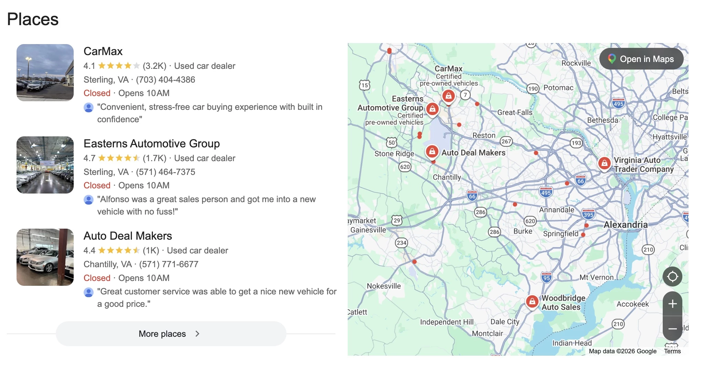This screenshot has width=703, height=365.
Task: Click reviewer avatar beside CarMax review
Action: 88,107
